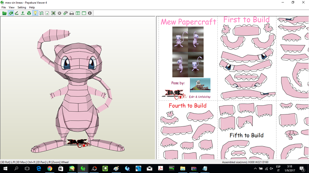Open the Mail envelope taskbar icon
Screen dimensions: 309x173
150,169
